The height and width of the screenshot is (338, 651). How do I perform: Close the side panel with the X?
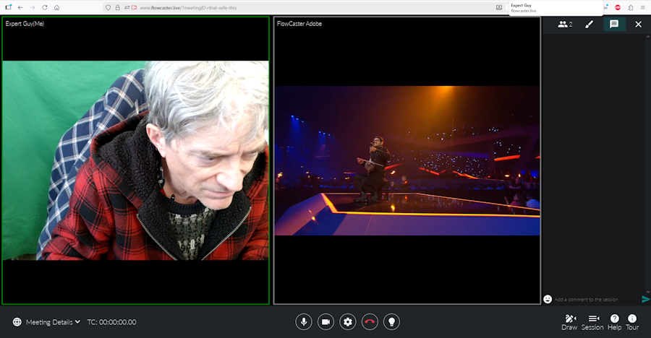(x=638, y=24)
